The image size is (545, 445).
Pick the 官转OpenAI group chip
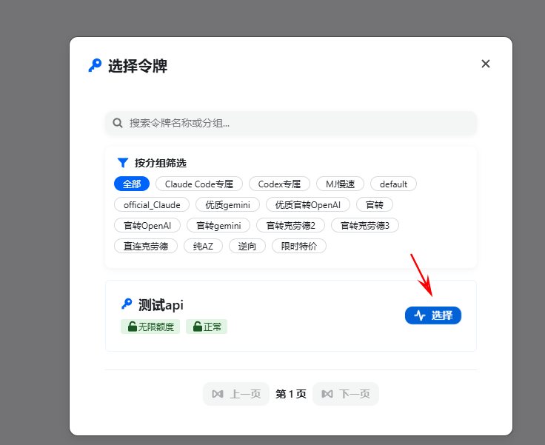147,226
